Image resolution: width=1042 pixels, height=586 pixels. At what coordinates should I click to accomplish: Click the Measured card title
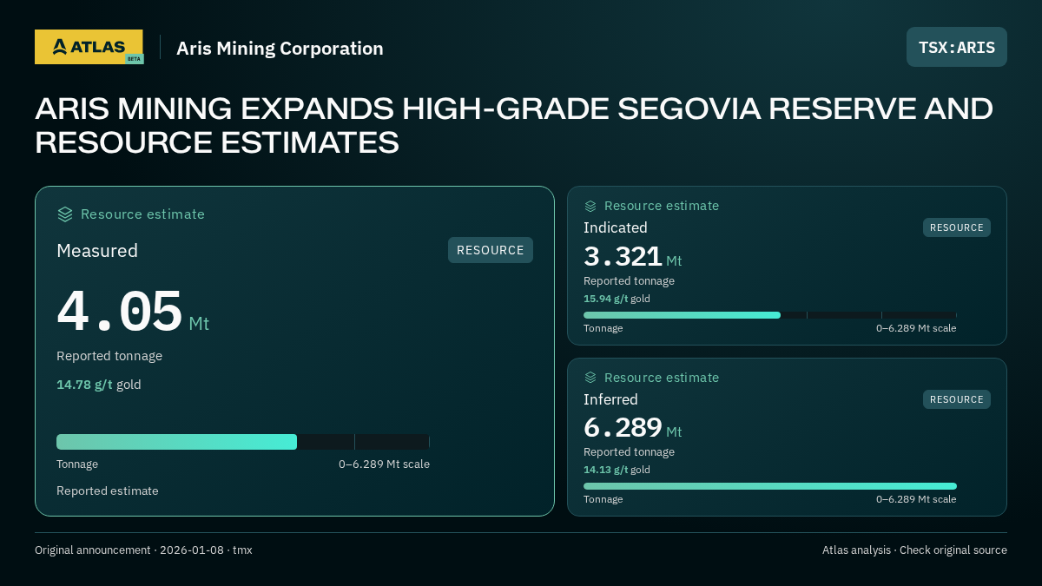[x=97, y=251]
